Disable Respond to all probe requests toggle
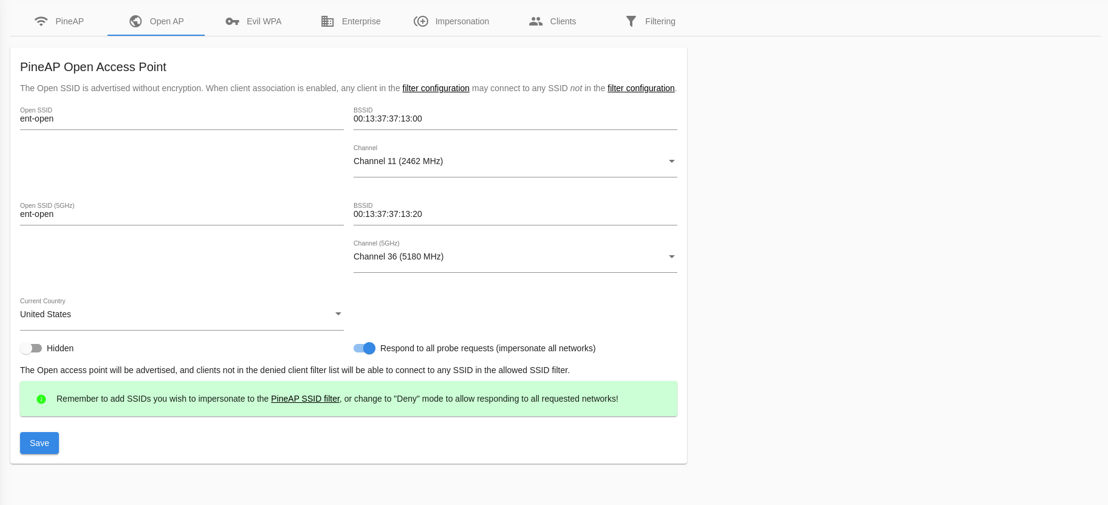 coord(364,348)
